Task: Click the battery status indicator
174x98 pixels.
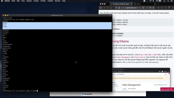Action: coord(159,1)
